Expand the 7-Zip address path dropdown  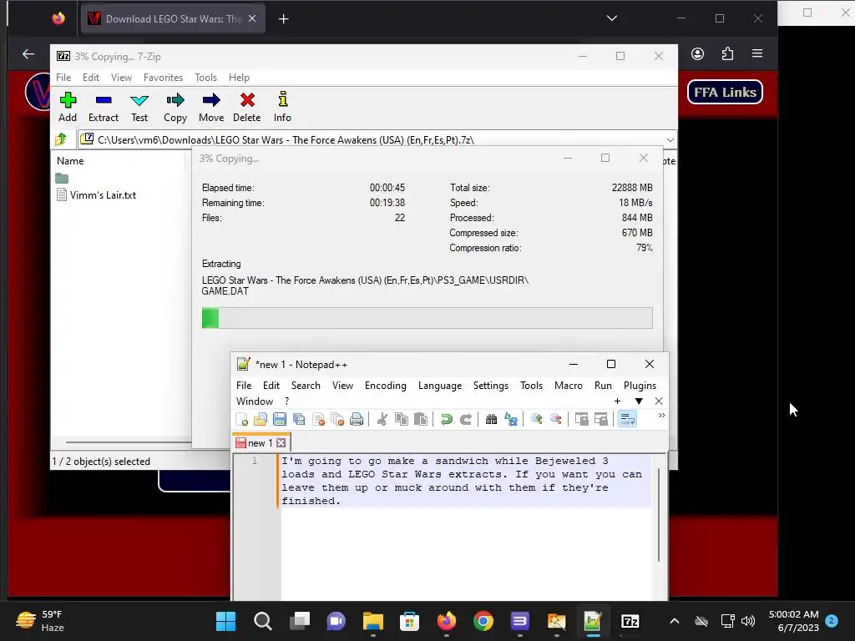(670, 140)
